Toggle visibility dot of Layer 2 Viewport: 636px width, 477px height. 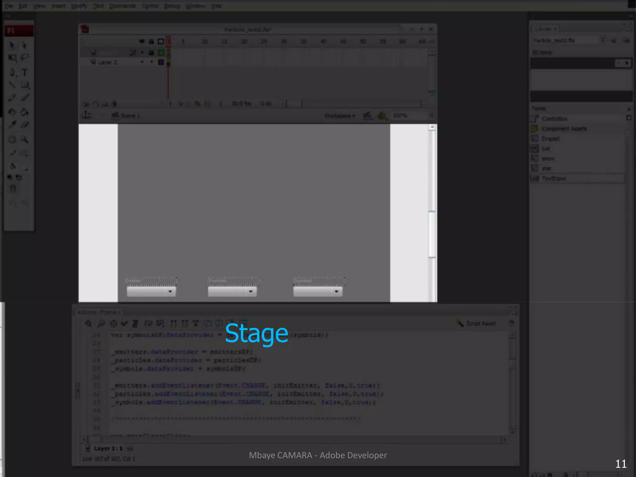coord(142,62)
